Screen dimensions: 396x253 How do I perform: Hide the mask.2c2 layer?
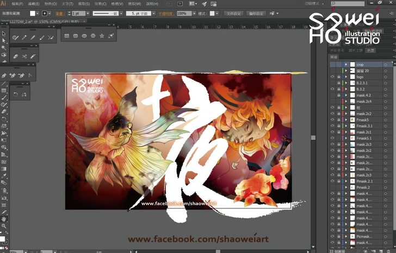(x=332, y=113)
